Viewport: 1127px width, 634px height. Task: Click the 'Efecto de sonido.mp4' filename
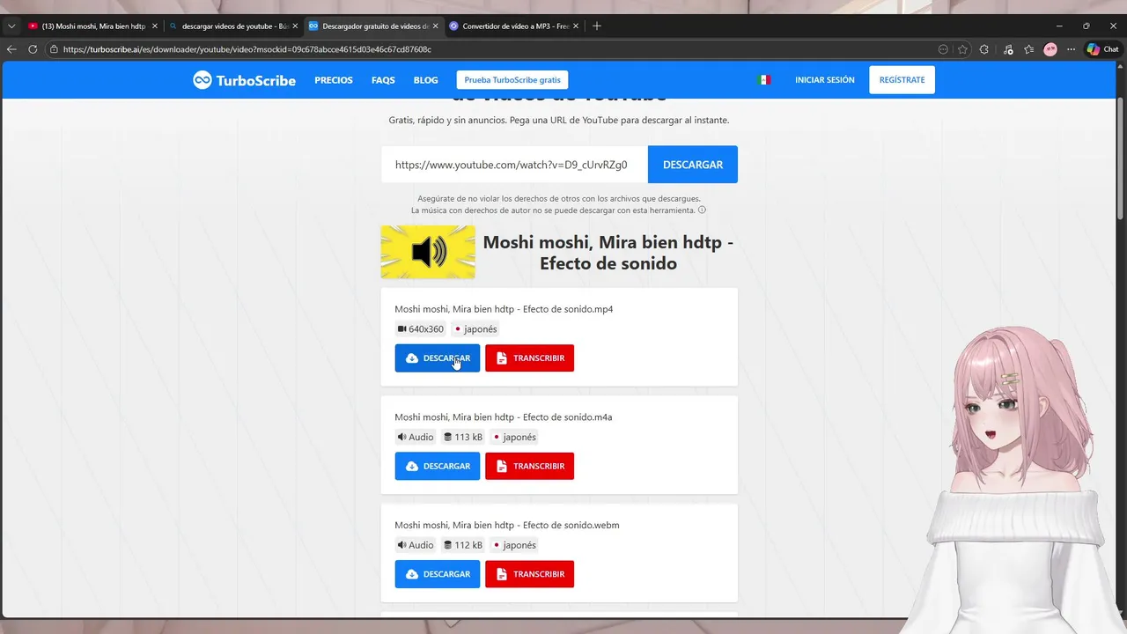point(504,309)
